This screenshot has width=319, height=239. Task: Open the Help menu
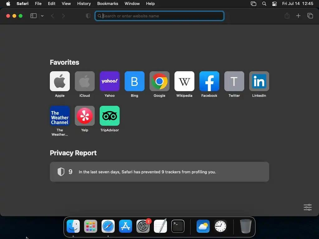(x=150, y=4)
